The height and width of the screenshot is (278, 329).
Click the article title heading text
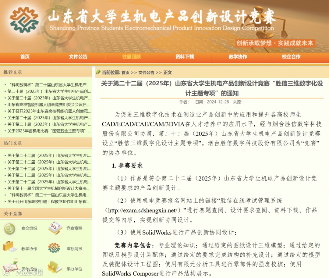pyautogui.click(x=212, y=88)
